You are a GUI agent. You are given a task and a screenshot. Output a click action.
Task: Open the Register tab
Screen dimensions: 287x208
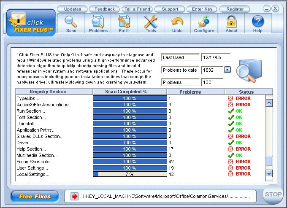coord(235,9)
